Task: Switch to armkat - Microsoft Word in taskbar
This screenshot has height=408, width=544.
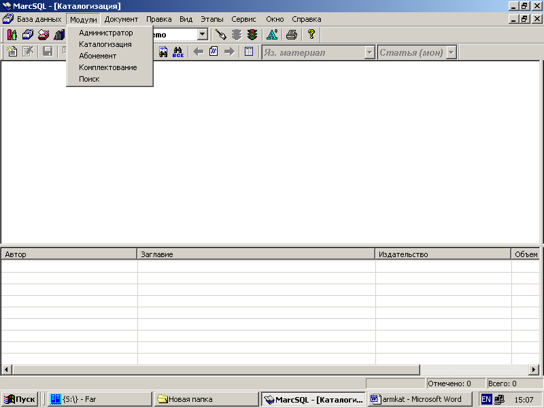Action: pos(420,399)
